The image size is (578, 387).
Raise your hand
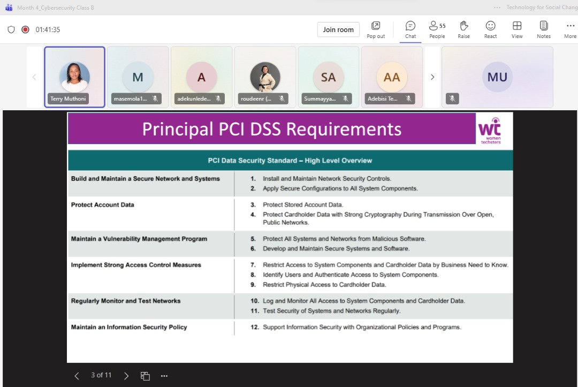[x=463, y=29]
